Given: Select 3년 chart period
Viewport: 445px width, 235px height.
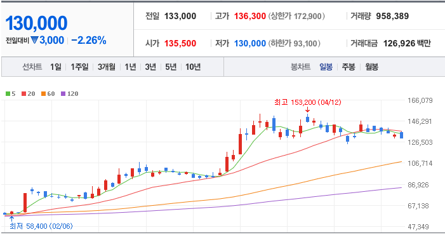Looking at the screenshot, I should (x=150, y=67).
